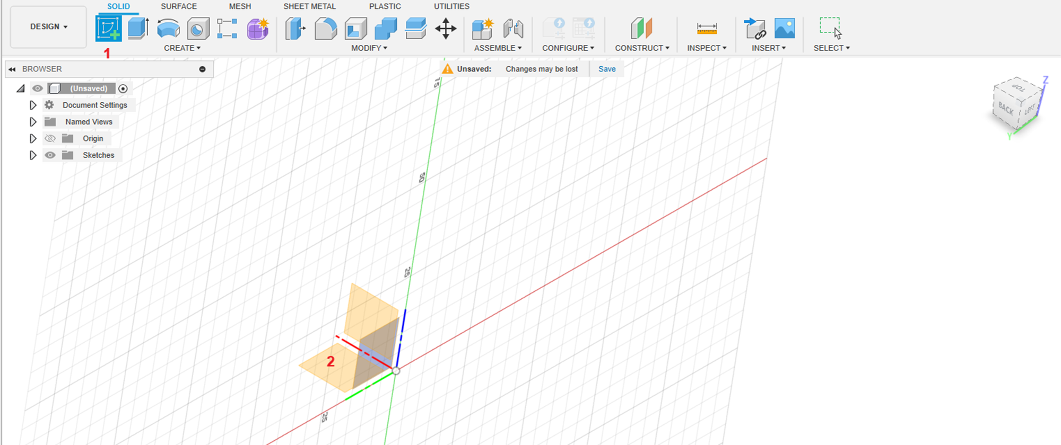Select the Press Pull tool
The image size is (1061, 445).
[x=295, y=29]
